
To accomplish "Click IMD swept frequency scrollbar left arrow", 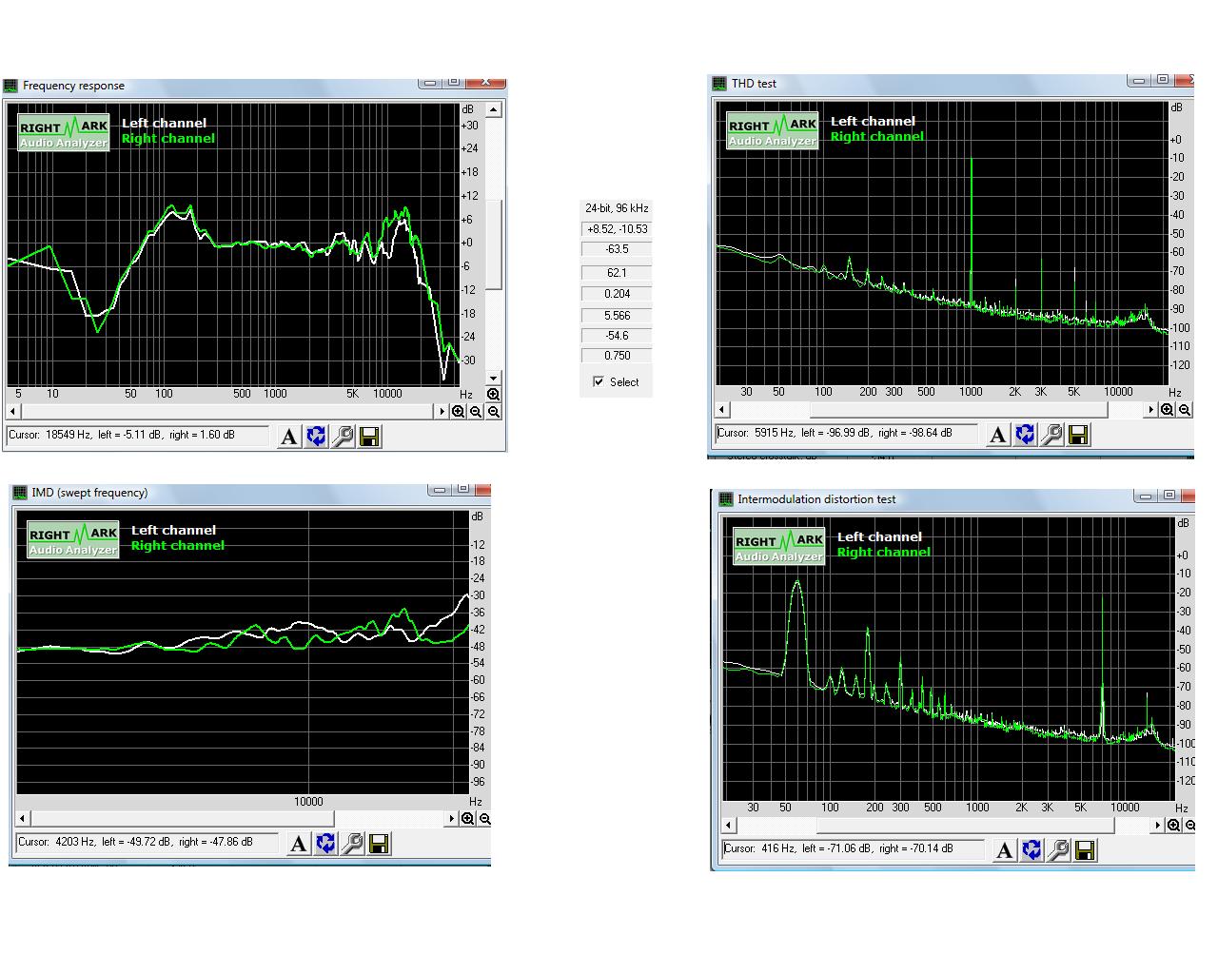I will pyautogui.click(x=23, y=819).
